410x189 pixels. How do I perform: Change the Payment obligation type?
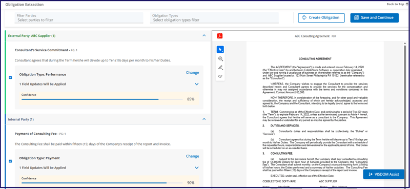point(193,156)
